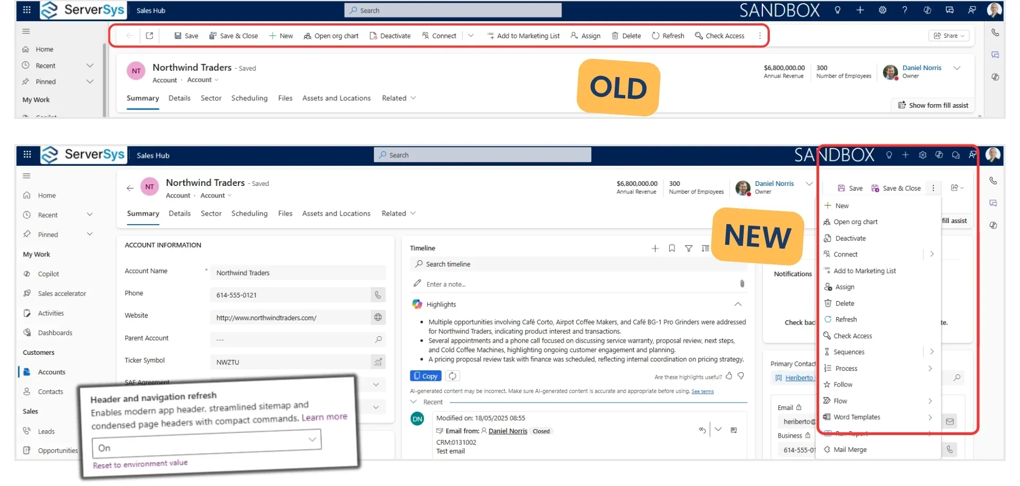Click Delete in the old command bar
1020x486 pixels.
[x=626, y=36]
